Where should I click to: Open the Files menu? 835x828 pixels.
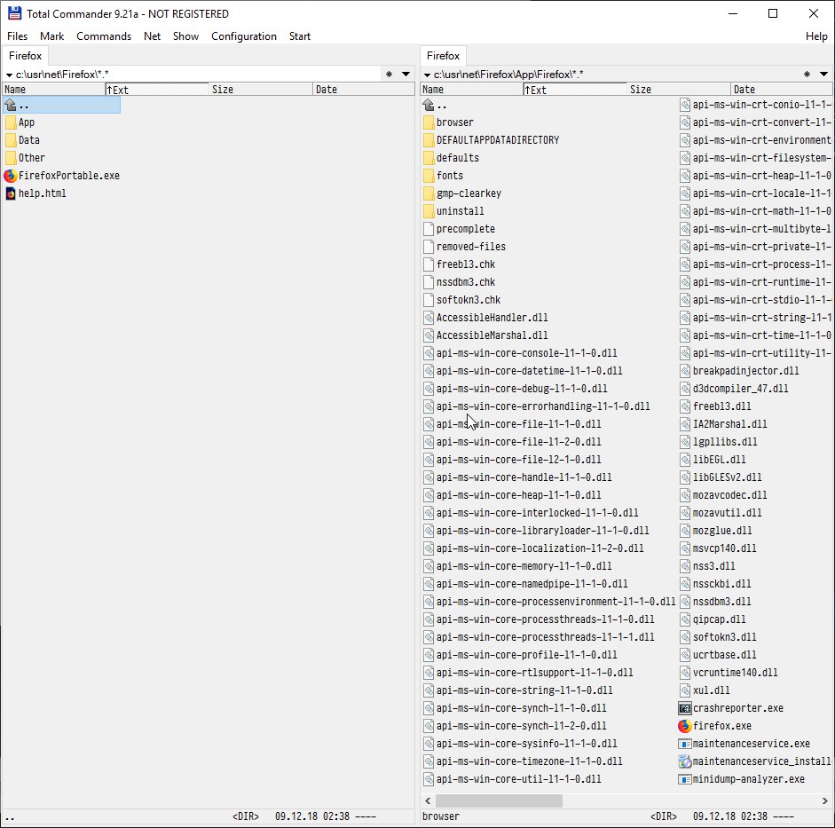pyautogui.click(x=17, y=36)
